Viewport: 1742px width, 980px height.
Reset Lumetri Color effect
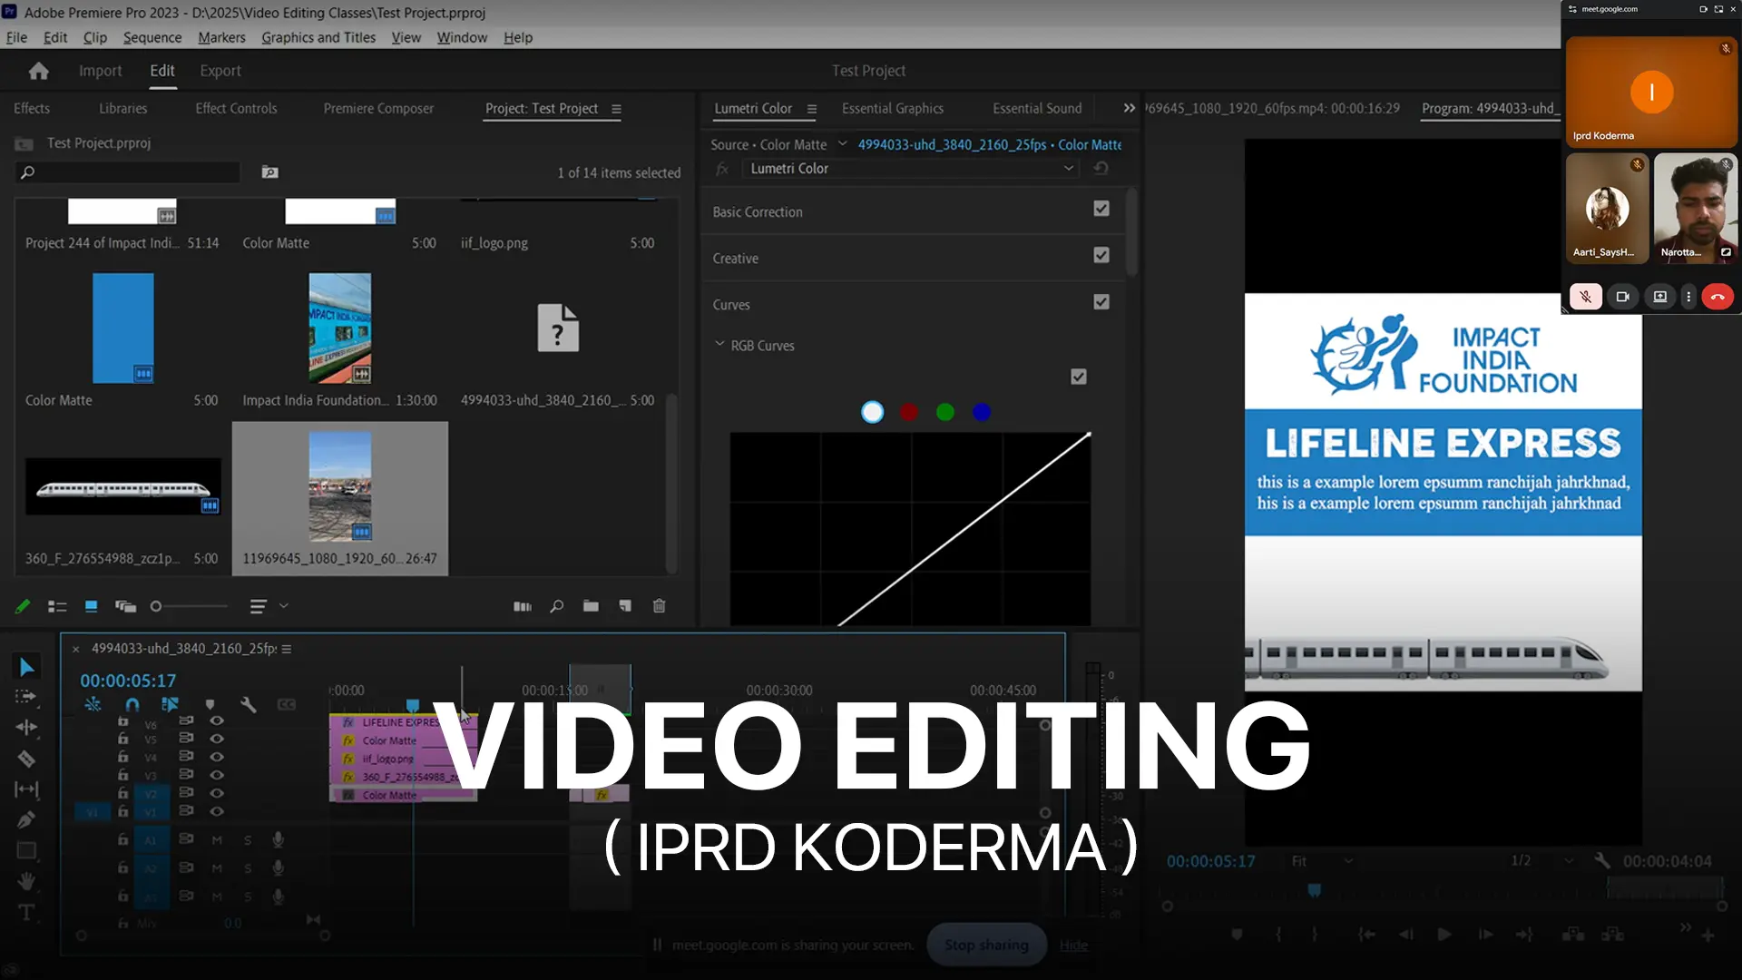[x=1101, y=169]
